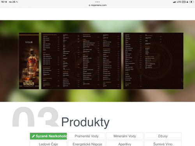Show the Aperitivy category
The image size is (195, 146).
125,144
